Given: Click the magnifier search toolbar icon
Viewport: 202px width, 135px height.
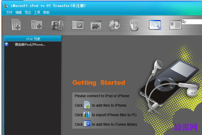Looking at the screenshot, I should [x=155, y=25].
